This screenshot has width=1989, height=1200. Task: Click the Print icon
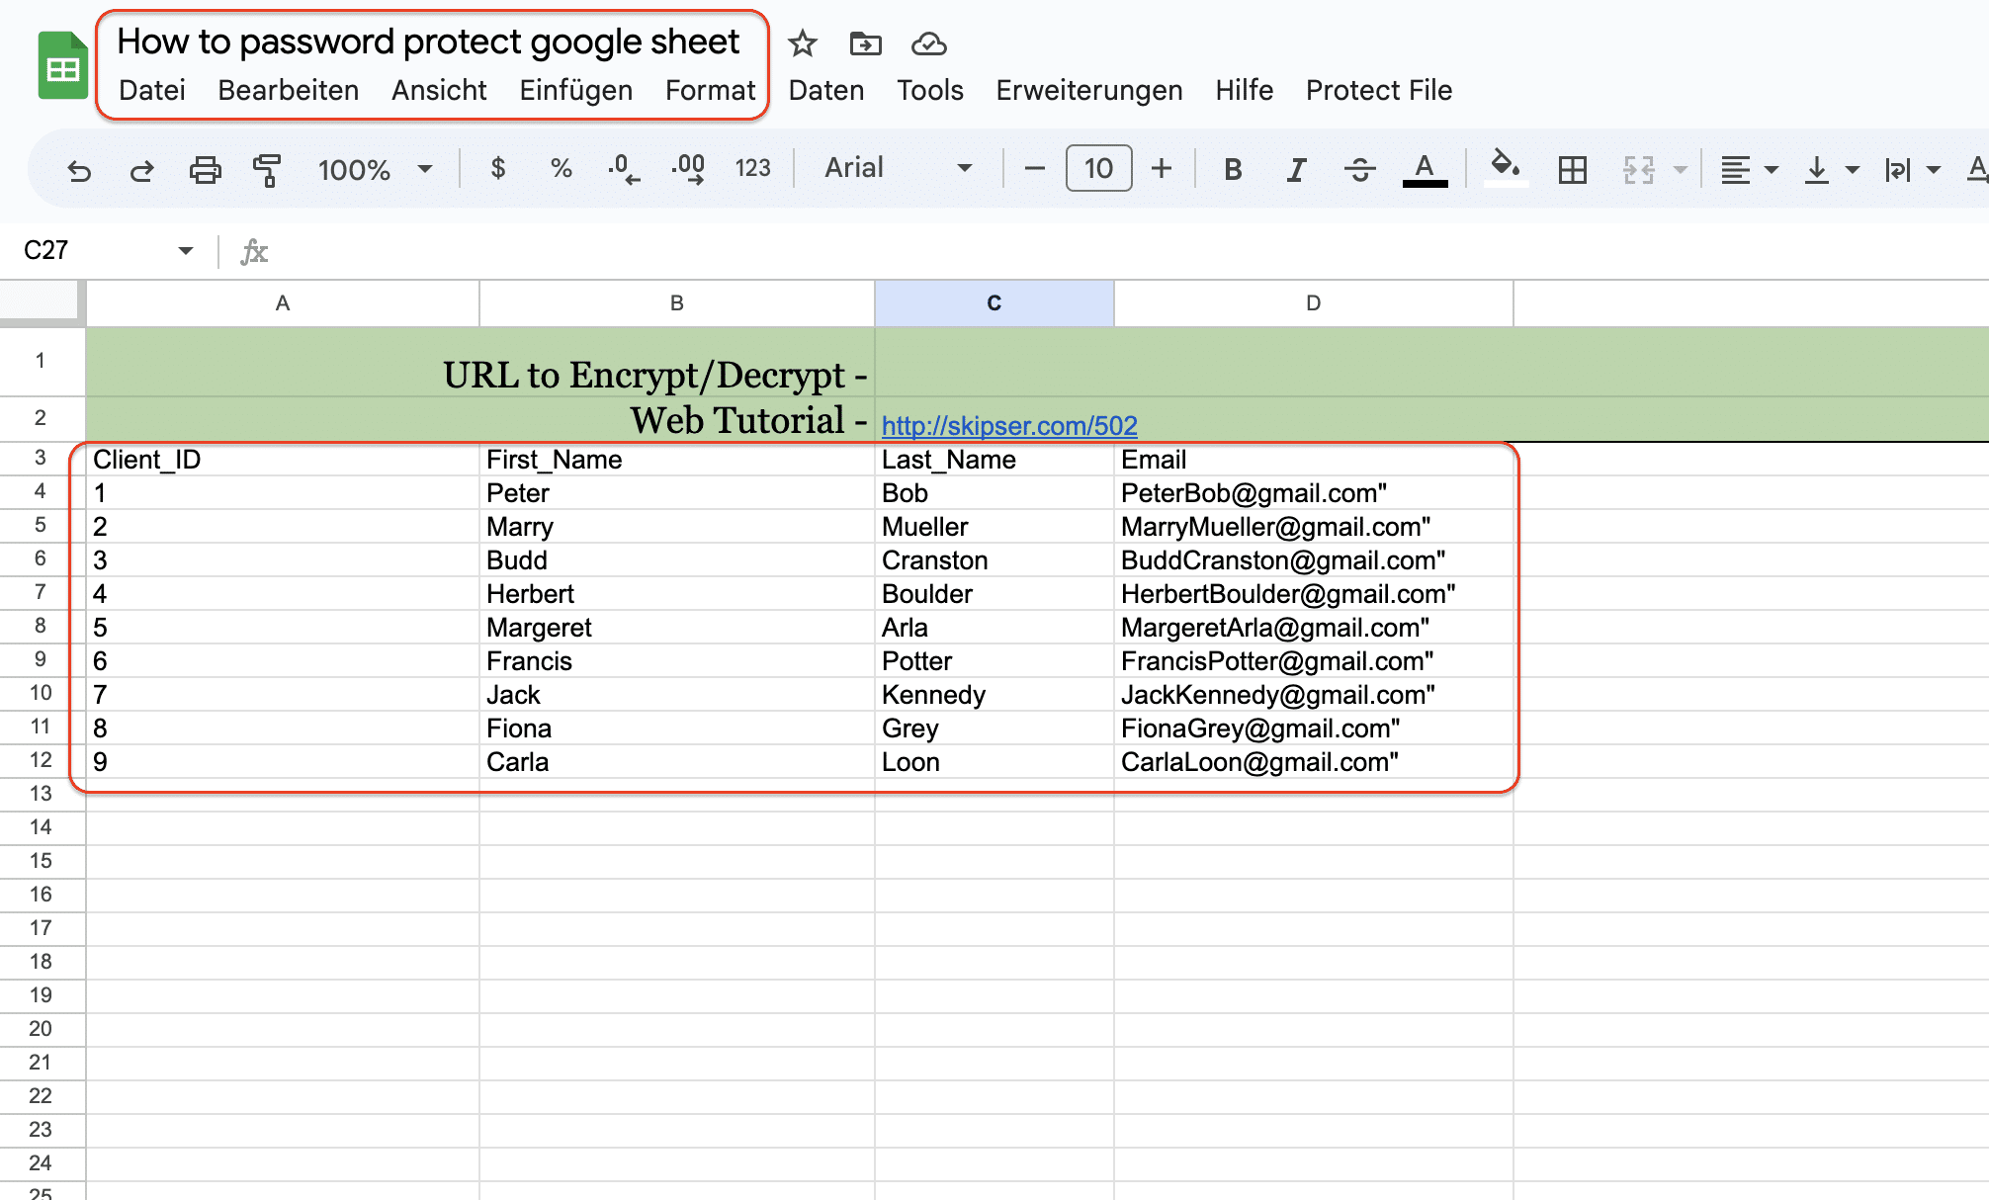pos(205,169)
